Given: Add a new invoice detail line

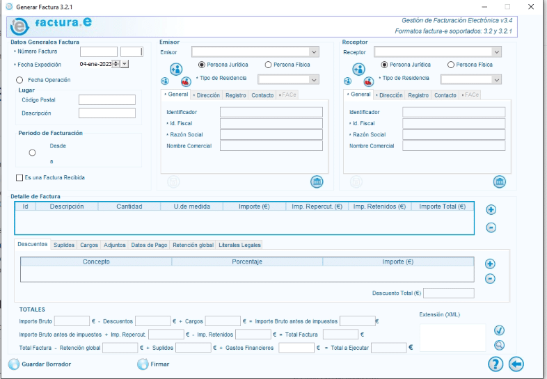Looking at the screenshot, I should coord(491,209).
